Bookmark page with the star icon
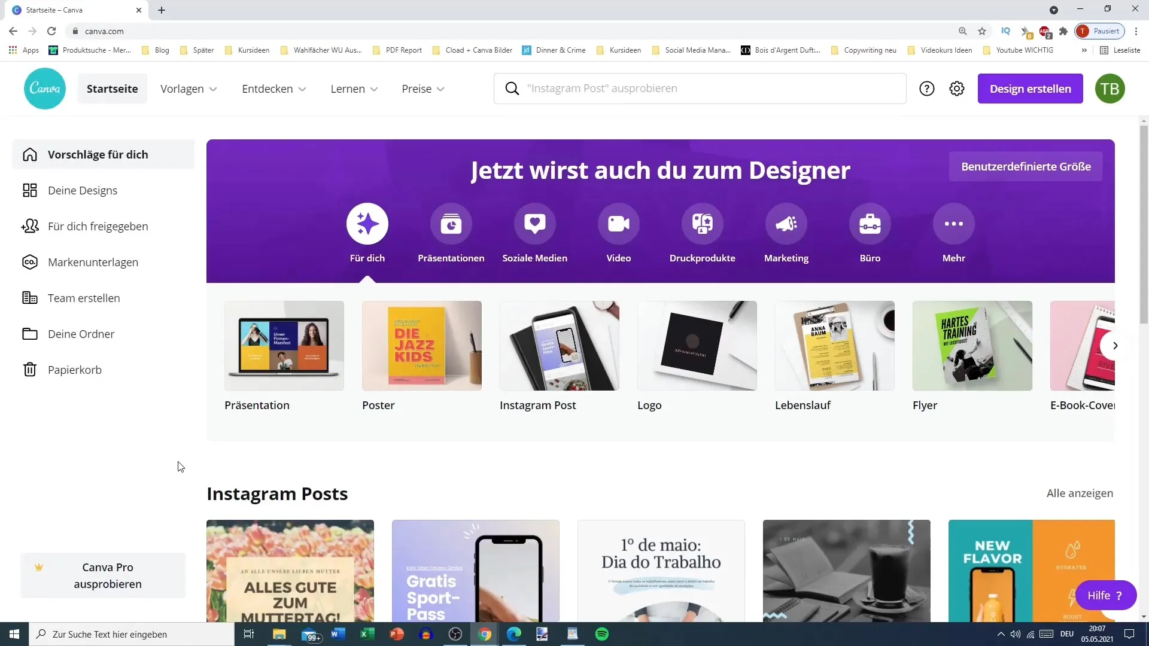Viewport: 1149px width, 646px height. click(x=982, y=31)
